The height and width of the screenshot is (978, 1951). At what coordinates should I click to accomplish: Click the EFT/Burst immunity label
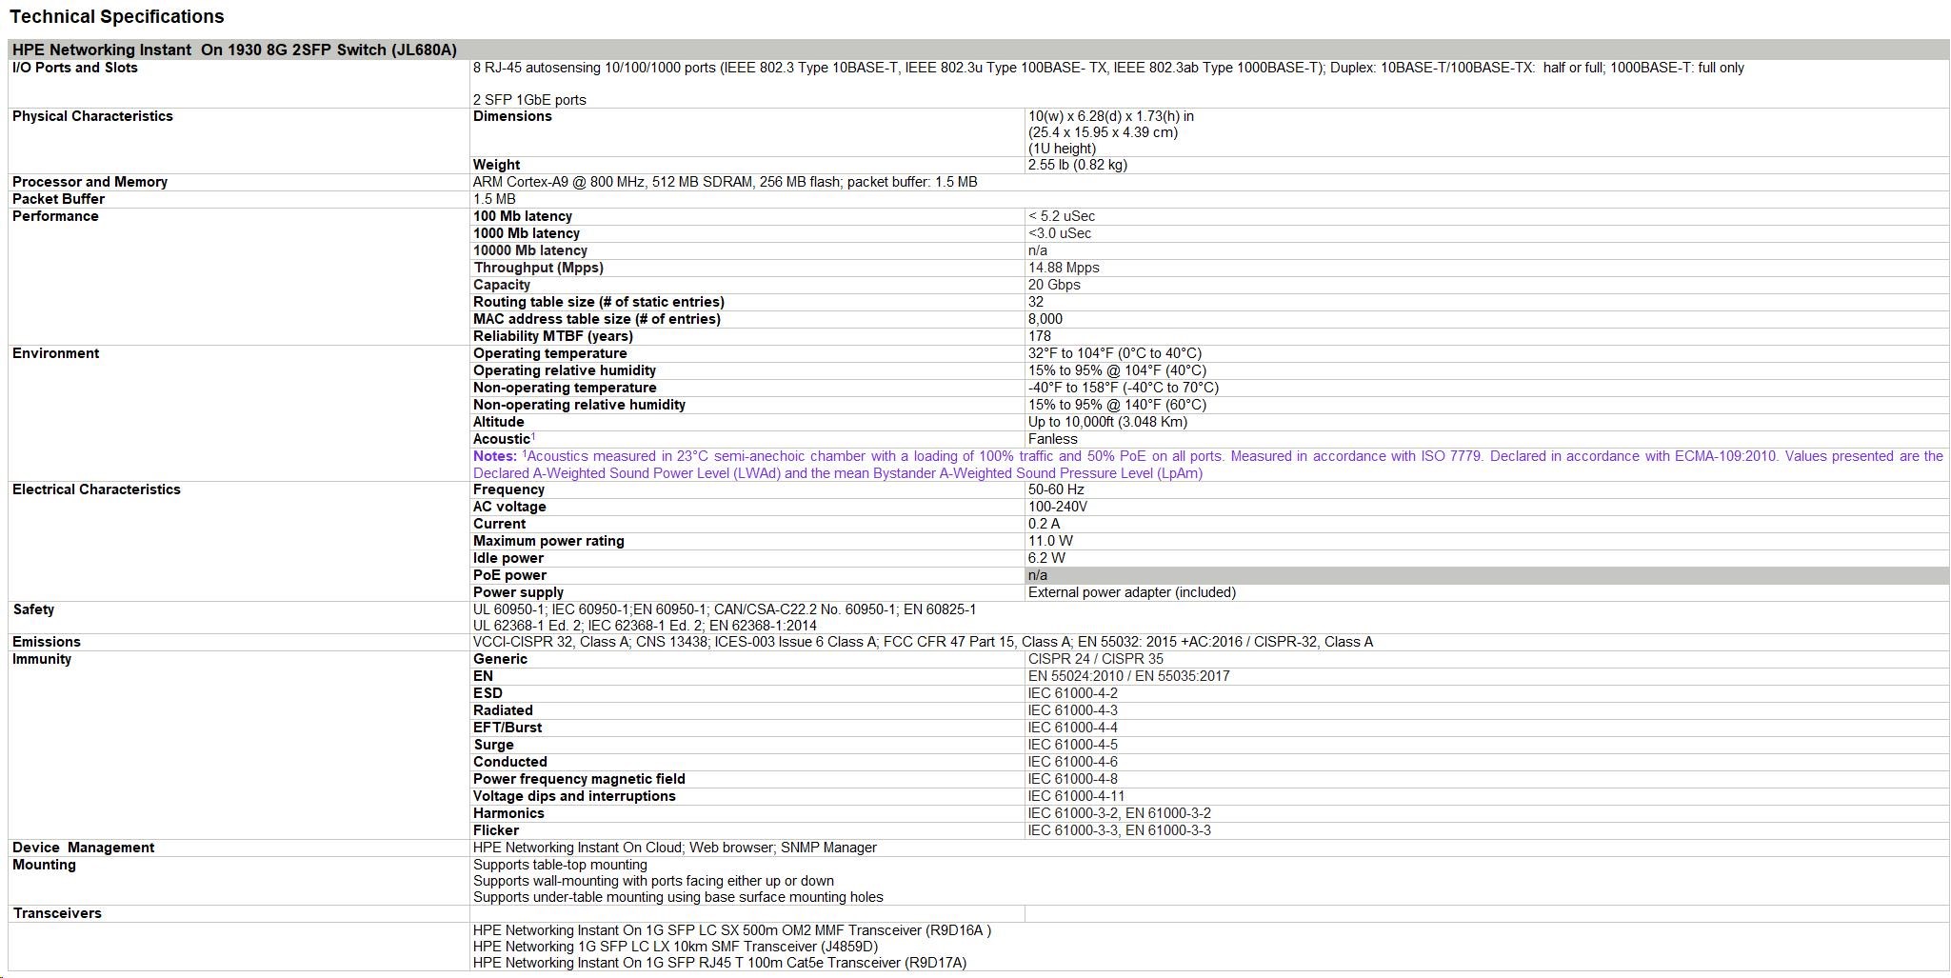(x=507, y=728)
